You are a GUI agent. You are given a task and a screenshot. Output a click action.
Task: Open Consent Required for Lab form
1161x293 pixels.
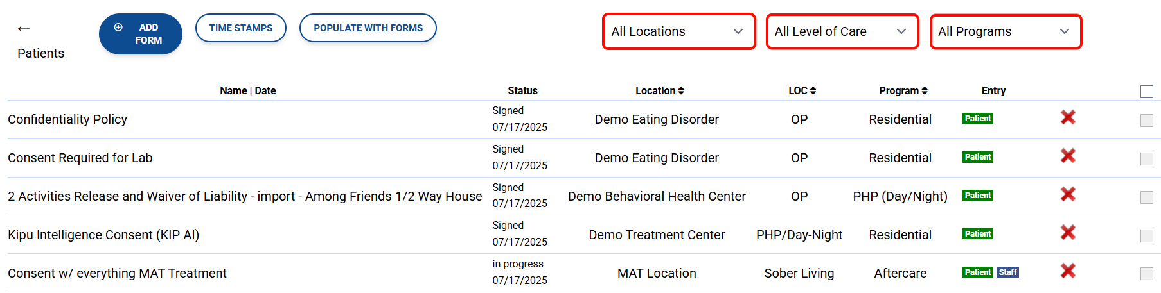80,158
